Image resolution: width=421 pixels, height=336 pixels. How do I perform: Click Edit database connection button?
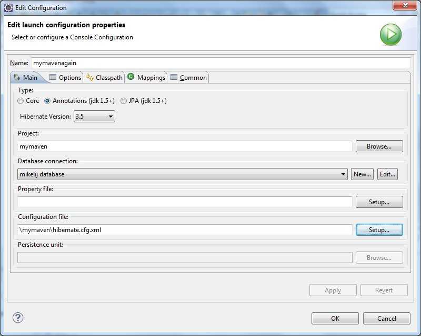(x=387, y=174)
